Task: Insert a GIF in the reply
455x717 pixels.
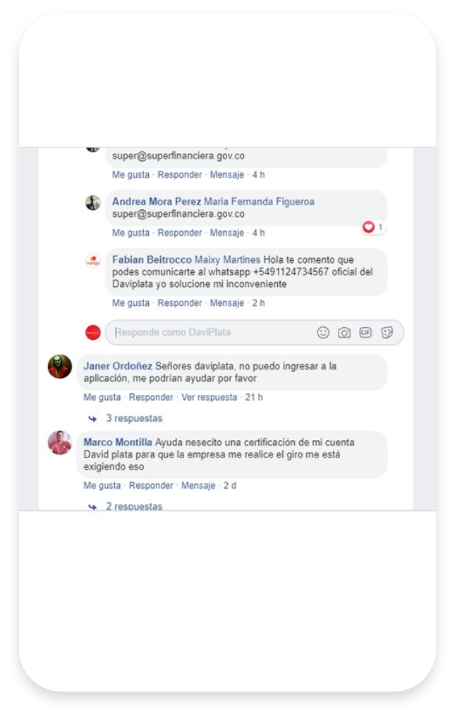Action: click(365, 333)
